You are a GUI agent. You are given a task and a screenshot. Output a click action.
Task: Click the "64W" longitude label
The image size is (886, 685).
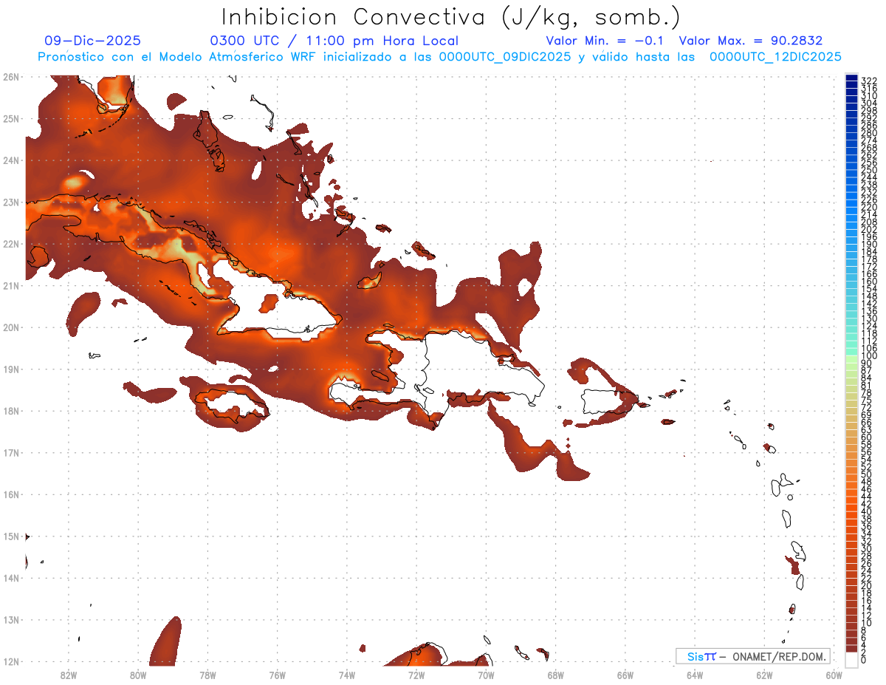click(695, 674)
